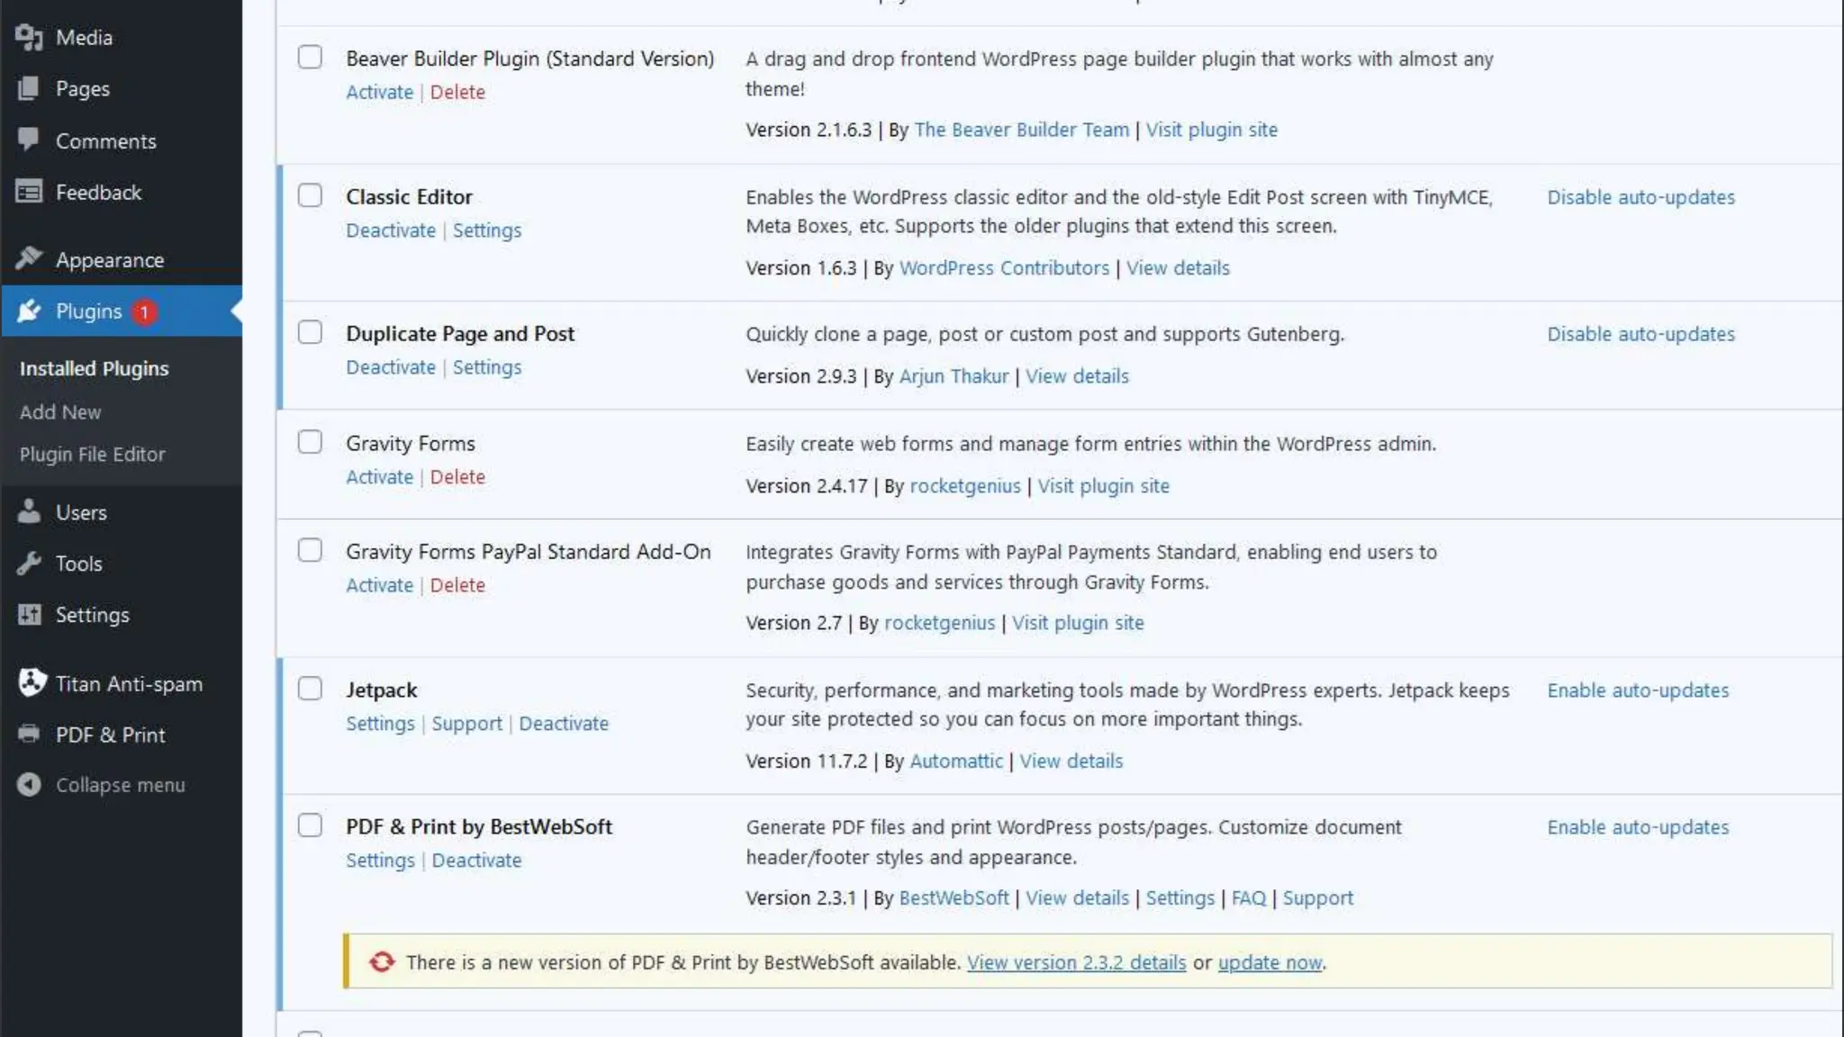The image size is (1844, 1037).
Task: Click the Users icon in sidebar
Action: point(29,512)
